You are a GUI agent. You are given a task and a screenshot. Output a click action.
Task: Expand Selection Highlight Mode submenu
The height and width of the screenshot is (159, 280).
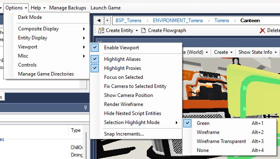click(x=136, y=122)
